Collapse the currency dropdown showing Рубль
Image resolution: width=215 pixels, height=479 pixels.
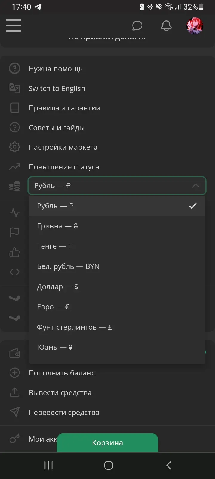[117, 186]
